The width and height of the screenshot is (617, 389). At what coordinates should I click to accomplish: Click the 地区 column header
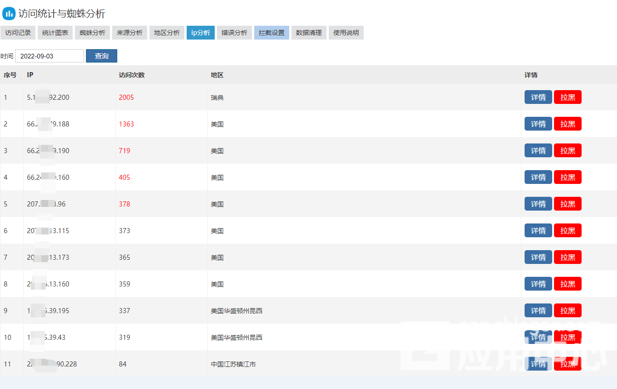[x=217, y=75]
